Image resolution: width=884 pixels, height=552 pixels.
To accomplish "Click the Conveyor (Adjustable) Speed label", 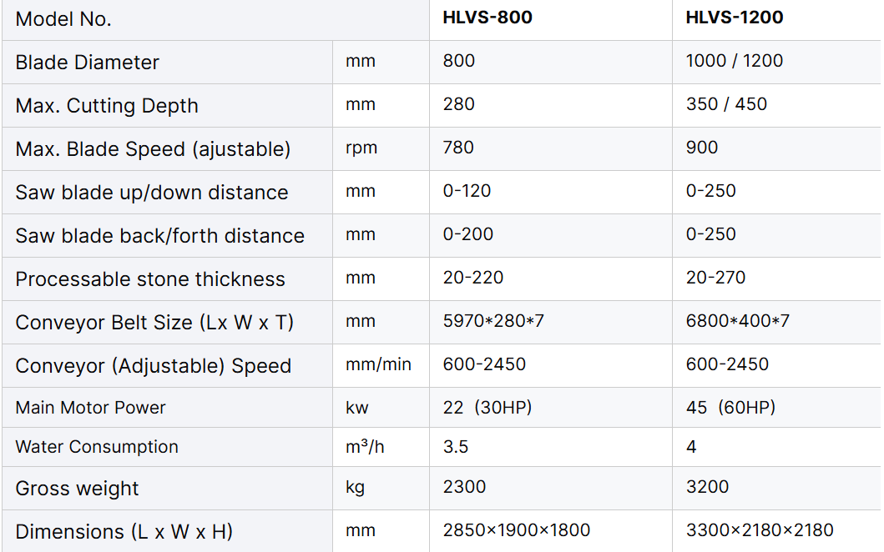I will (153, 366).
